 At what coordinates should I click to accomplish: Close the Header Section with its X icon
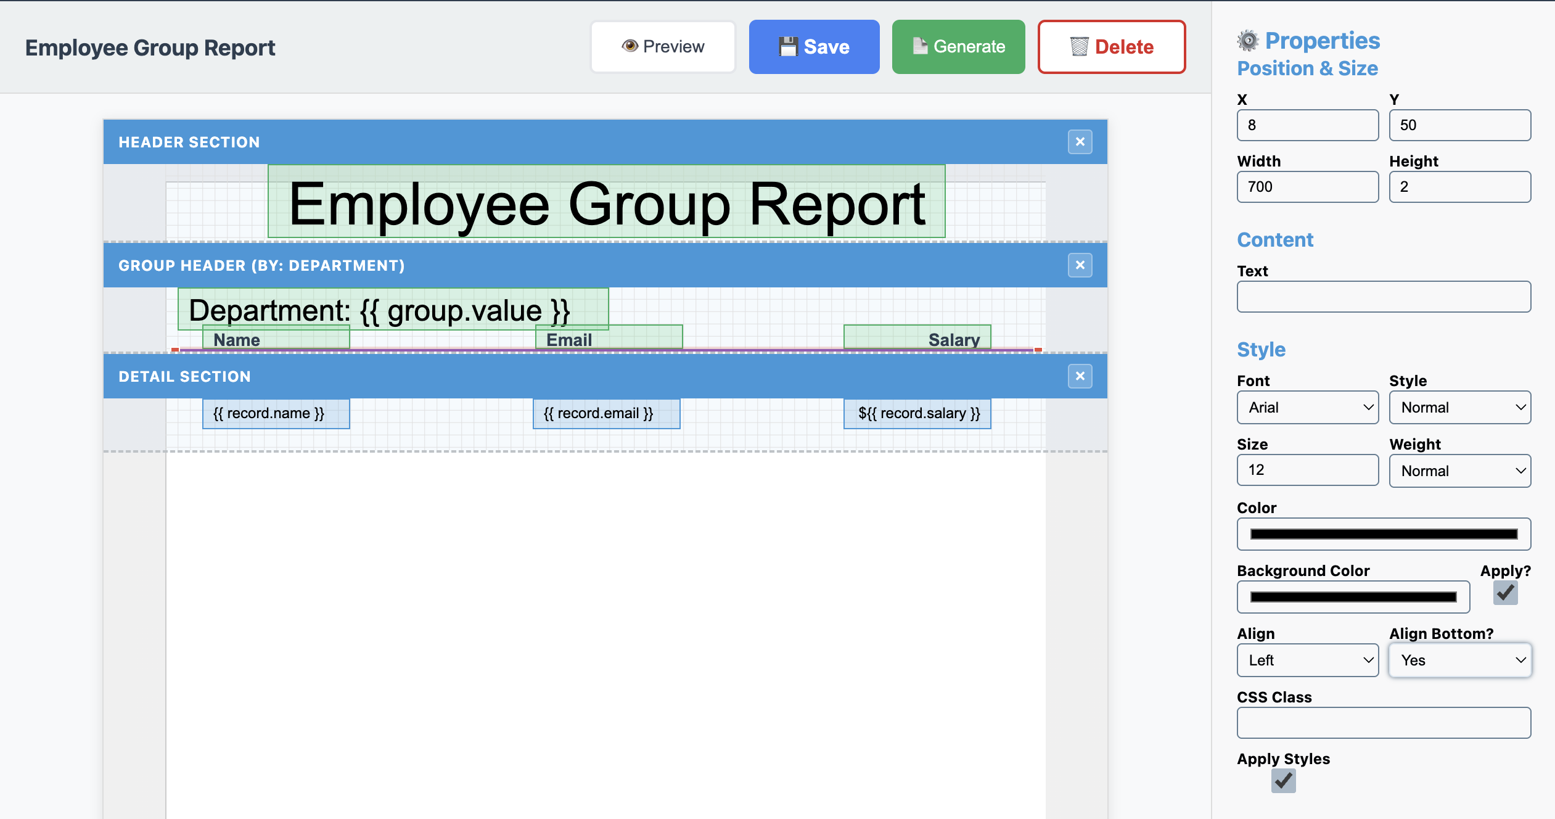(x=1080, y=141)
